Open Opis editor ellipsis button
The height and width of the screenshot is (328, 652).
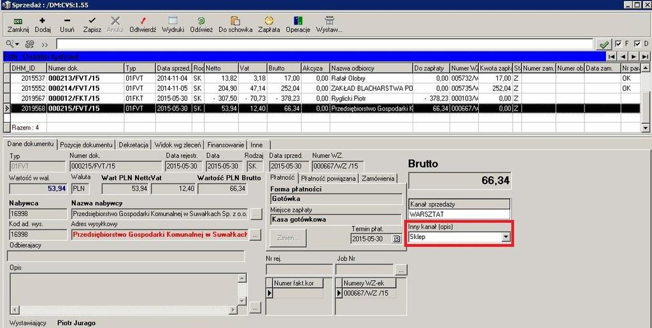[x=255, y=307]
